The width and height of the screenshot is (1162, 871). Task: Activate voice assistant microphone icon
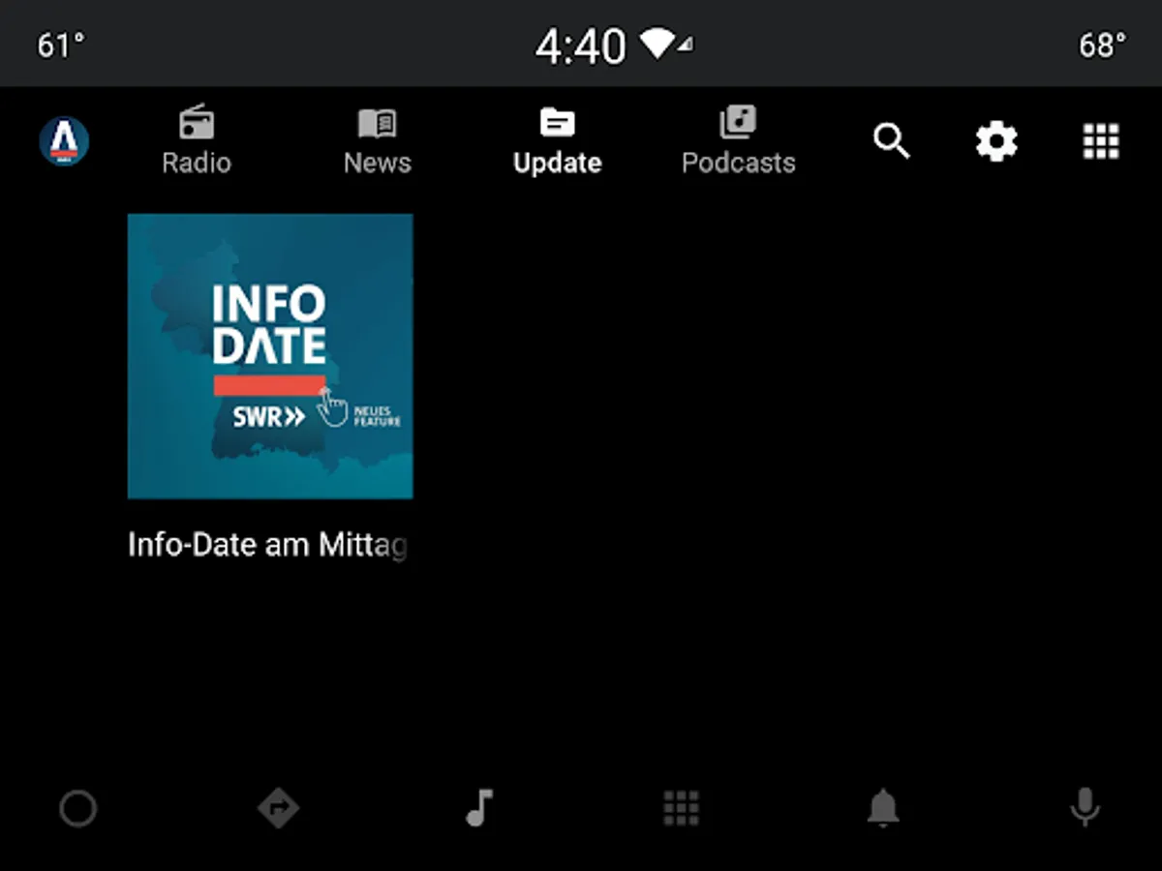pos(1085,808)
